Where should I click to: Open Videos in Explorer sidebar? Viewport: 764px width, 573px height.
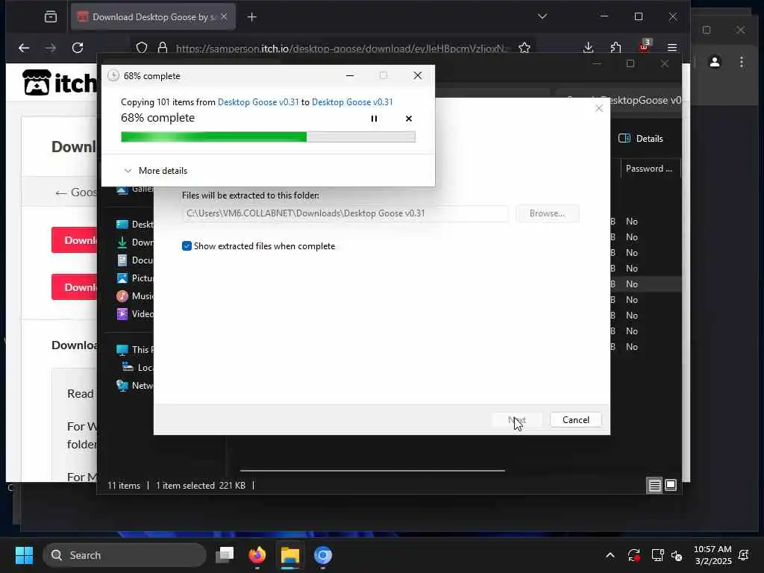[x=135, y=314]
